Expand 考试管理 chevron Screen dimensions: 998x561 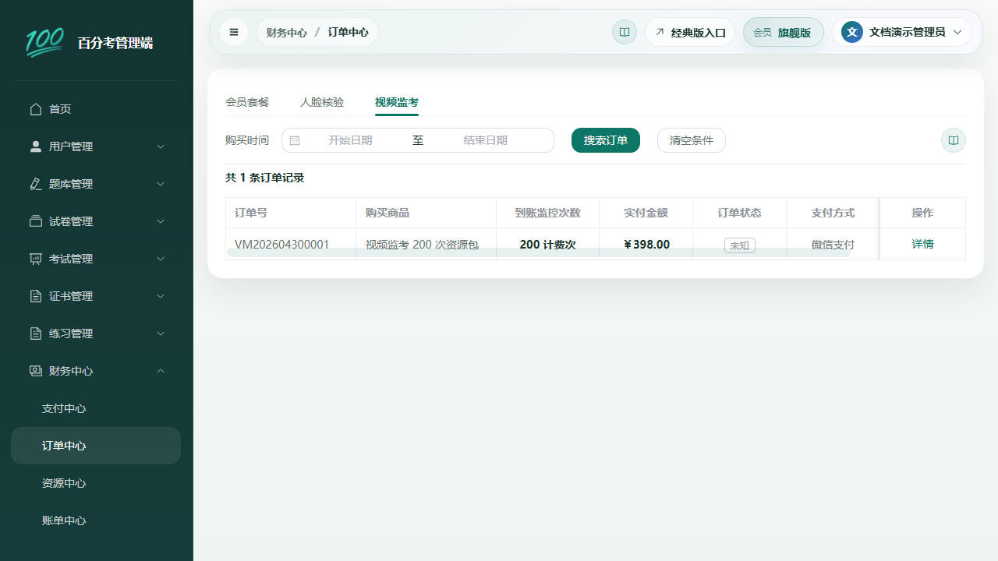click(x=161, y=259)
